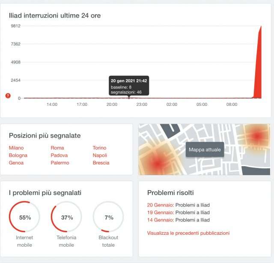
Task: Click the 37% Telefonia mobile gauge
Action: point(66,217)
